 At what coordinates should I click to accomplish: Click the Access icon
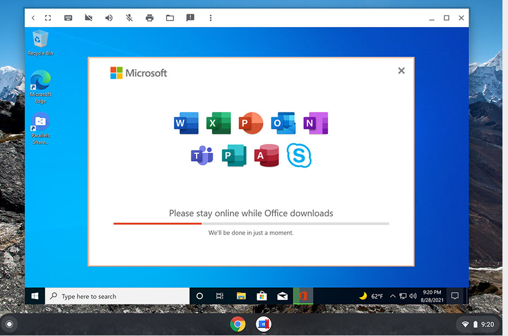[x=266, y=155]
